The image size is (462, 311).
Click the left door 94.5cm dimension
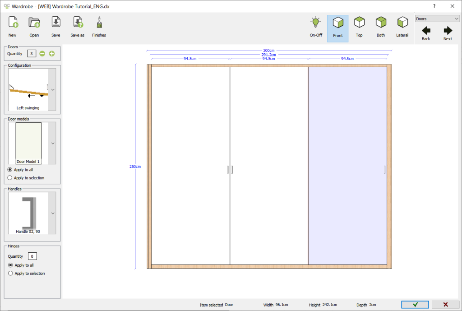click(190, 59)
